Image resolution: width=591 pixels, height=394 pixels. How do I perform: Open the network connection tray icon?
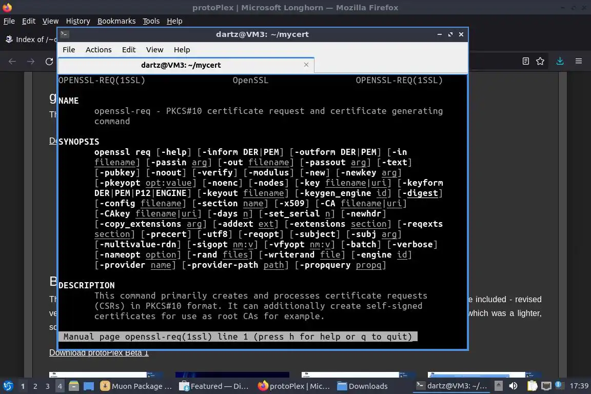point(546,386)
